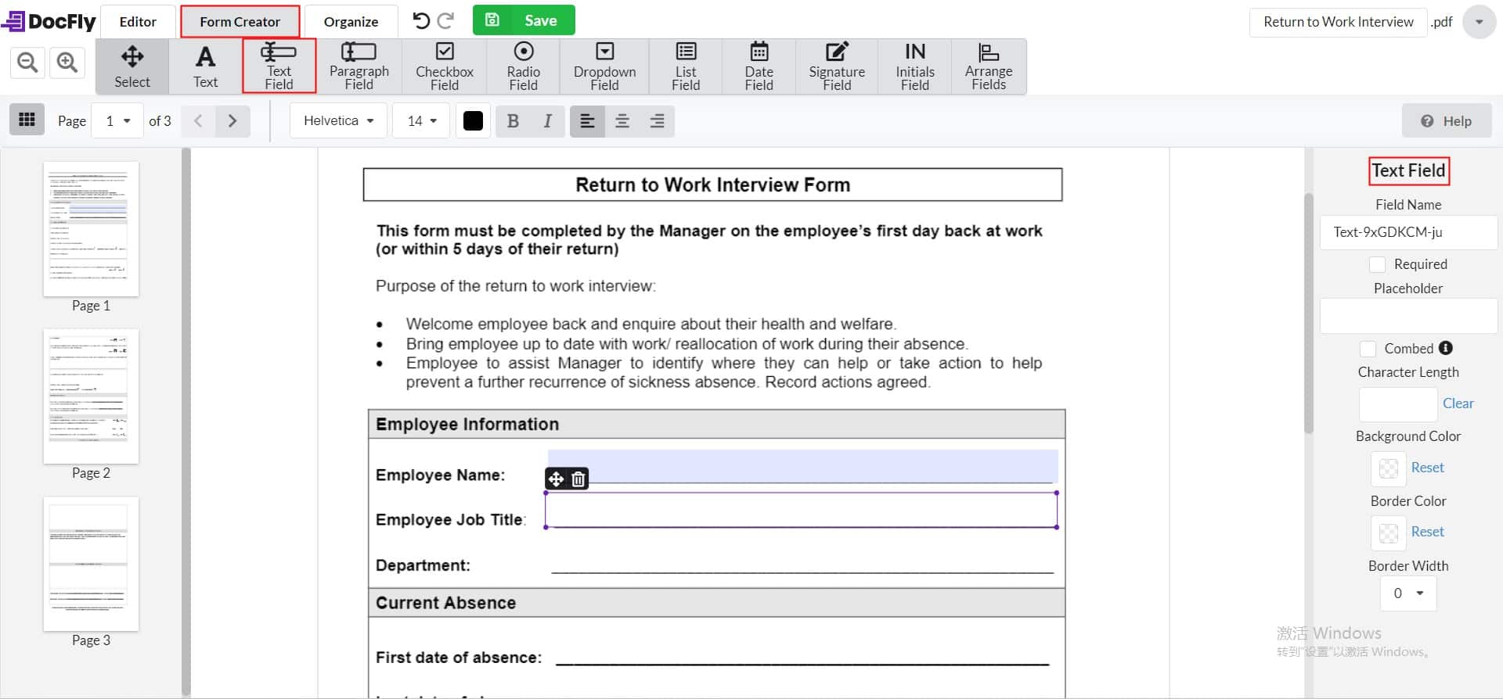1503x699 pixels.
Task: Select the Radio Field tool
Action: pos(523,66)
